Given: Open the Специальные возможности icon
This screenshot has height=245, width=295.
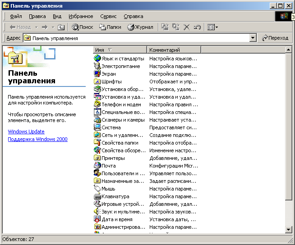Looking at the screenshot, I should tap(97, 112).
